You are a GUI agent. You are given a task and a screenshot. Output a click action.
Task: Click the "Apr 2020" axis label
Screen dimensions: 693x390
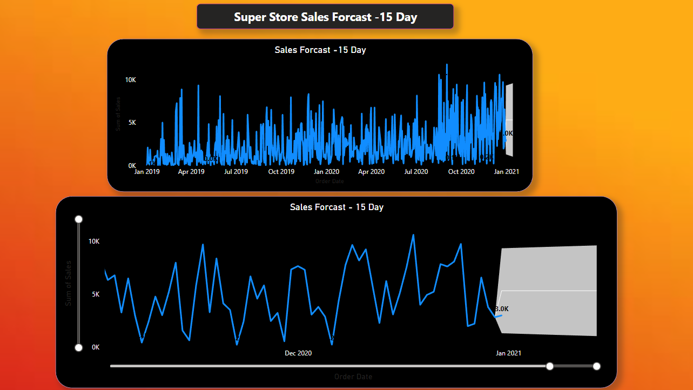click(371, 171)
